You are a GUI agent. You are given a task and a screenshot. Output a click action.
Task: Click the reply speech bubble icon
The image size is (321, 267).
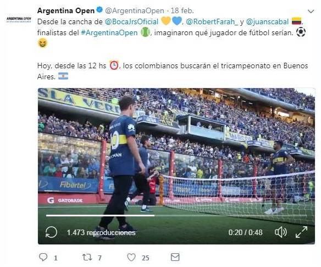coord(43,257)
